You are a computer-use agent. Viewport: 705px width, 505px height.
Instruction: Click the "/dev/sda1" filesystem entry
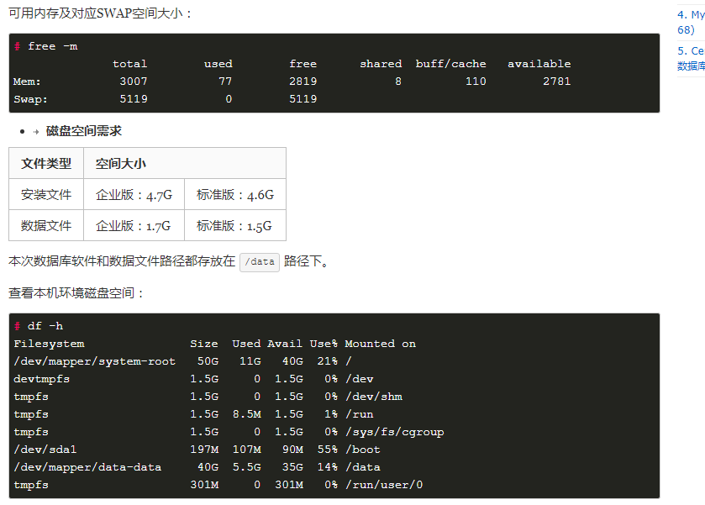pos(45,450)
